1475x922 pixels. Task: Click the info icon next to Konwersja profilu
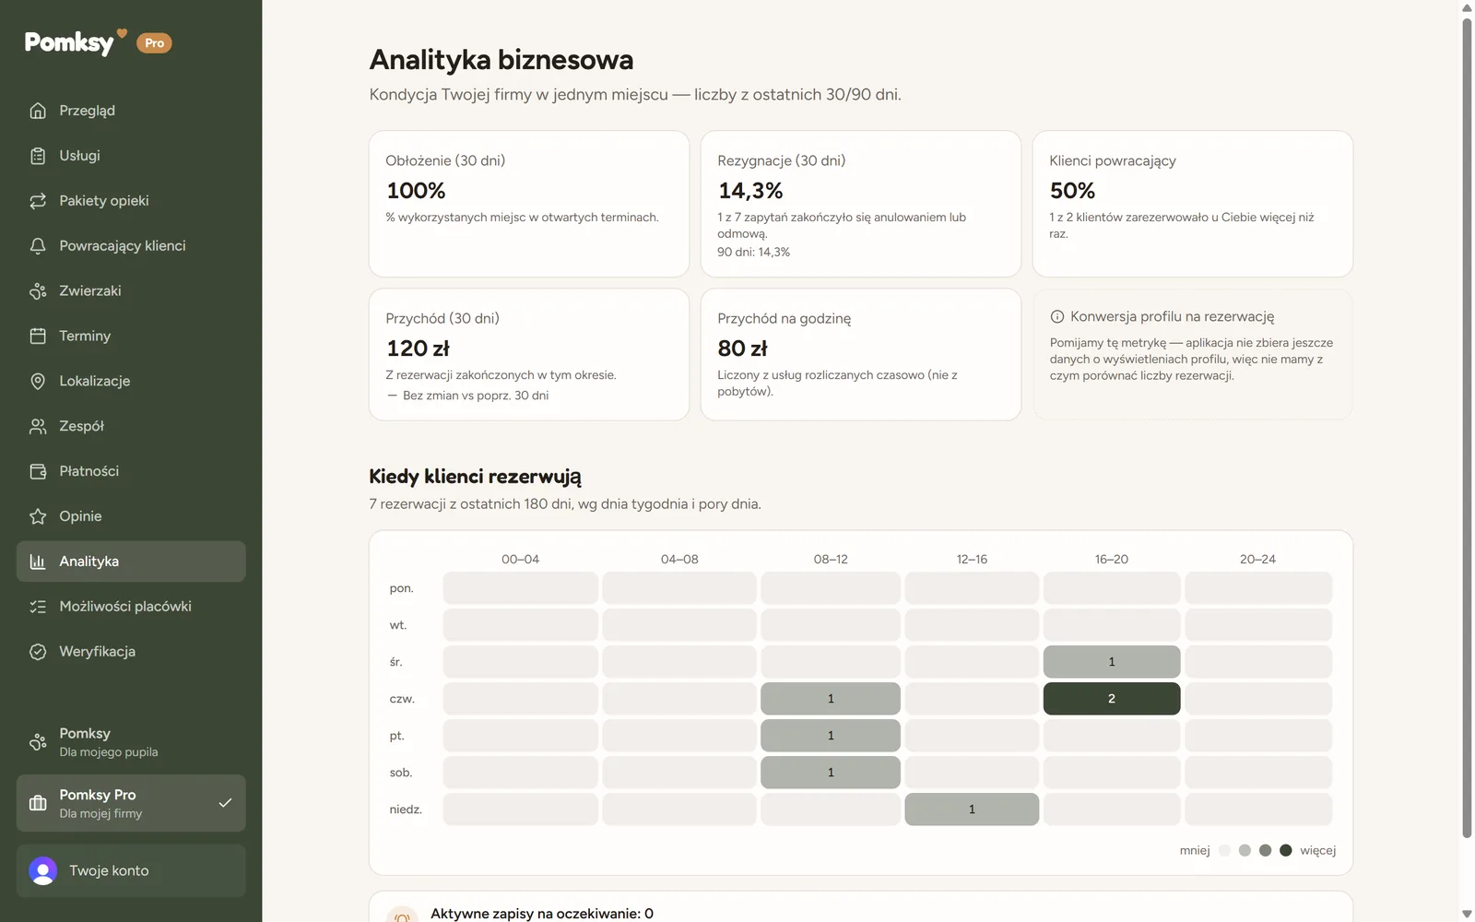[1057, 316]
